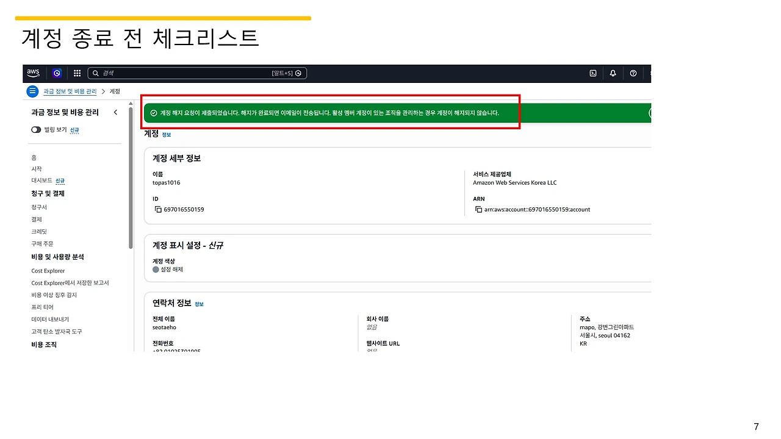This screenshot has width=781, height=439.
Task: Click the gray 계정 색상 circle swatch
Action: [x=156, y=269]
